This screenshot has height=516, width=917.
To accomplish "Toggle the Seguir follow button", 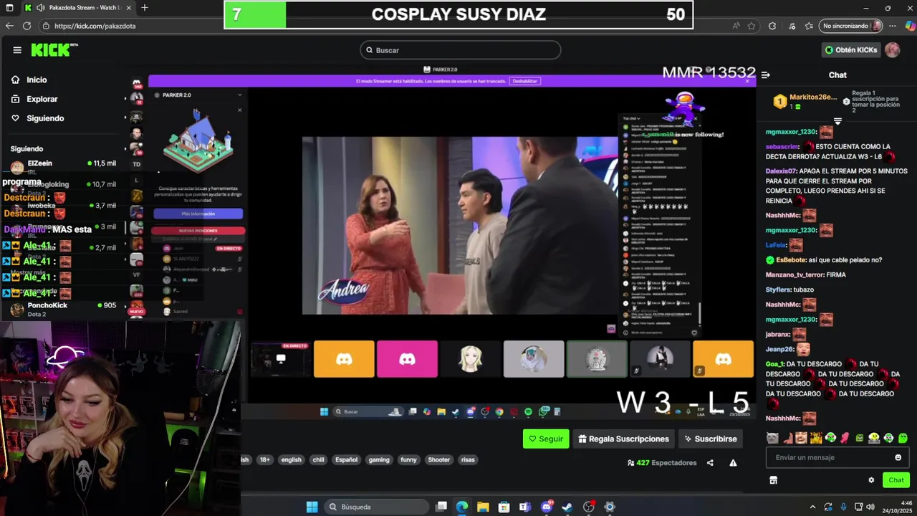I will pos(546,439).
